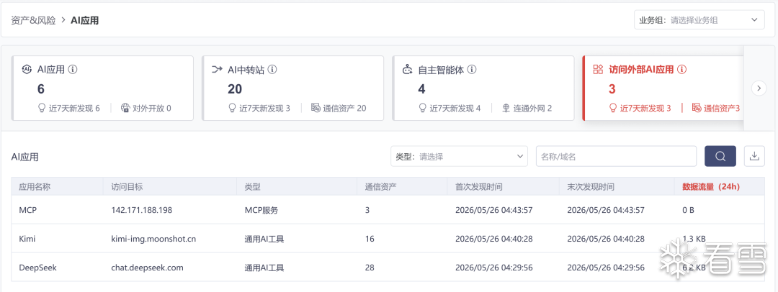This screenshot has width=778, height=292.
Task: Click the 访问外部AI应用 grid icon
Action: click(598, 70)
